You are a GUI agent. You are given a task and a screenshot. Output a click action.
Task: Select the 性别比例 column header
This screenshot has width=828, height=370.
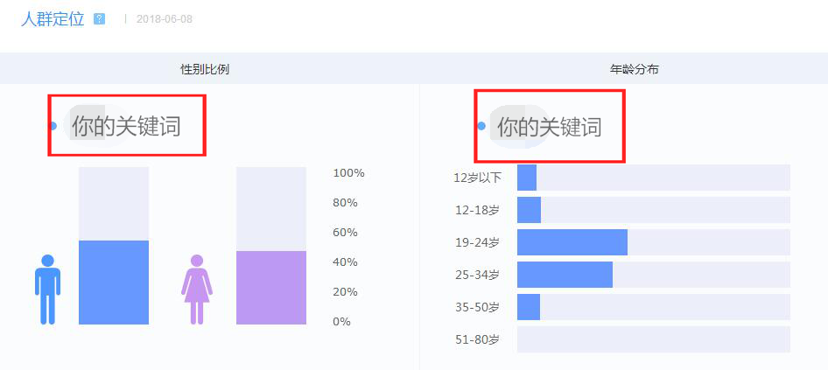205,69
